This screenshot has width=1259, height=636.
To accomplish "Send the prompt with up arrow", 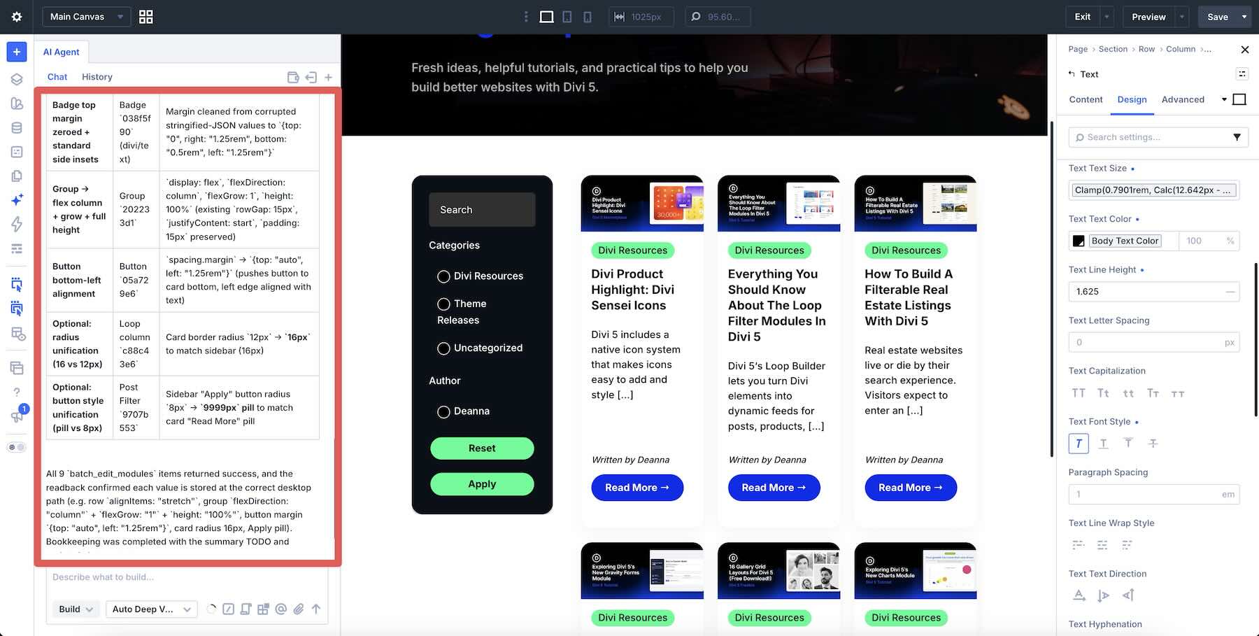I will point(316,609).
